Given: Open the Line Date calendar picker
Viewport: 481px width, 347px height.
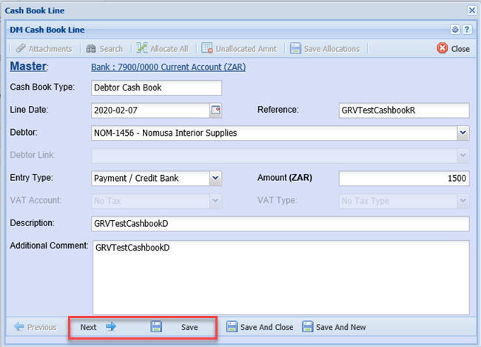Looking at the screenshot, I should pos(216,110).
